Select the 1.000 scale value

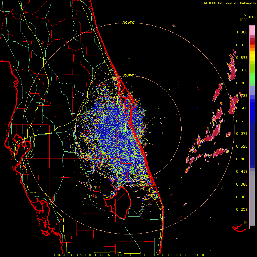pyautogui.click(x=242, y=32)
